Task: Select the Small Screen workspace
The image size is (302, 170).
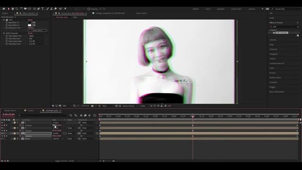Action: (x=236, y=9)
